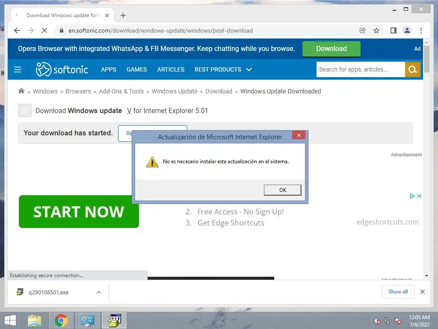Click the Browsers breadcrumb link
This screenshot has height=329, width=438.
click(x=78, y=91)
